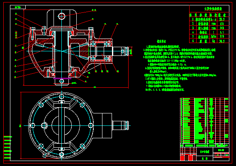Click the rightmost bolt hole on flange circle

tap(90, 125)
